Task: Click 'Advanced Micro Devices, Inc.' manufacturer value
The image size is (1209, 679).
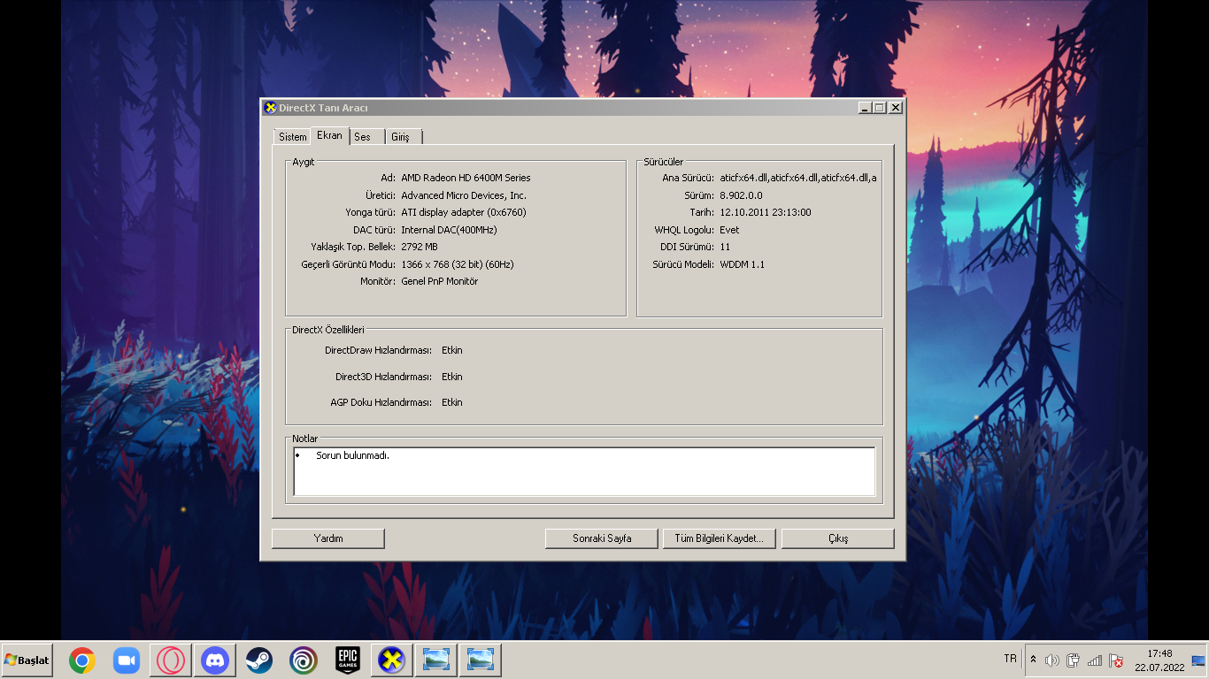Action: tap(464, 195)
